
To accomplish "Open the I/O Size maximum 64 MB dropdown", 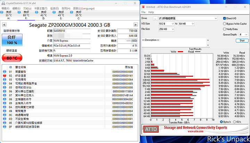I will 186,24.
